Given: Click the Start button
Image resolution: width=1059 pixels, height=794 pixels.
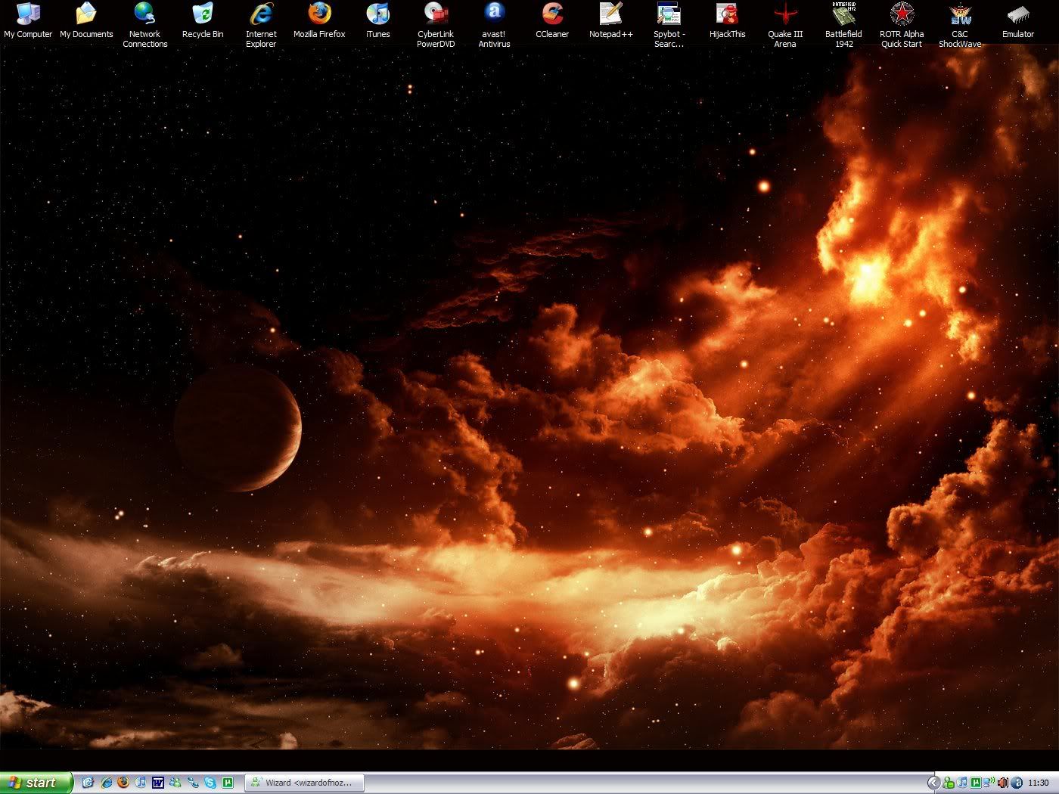Looking at the screenshot, I should [x=36, y=783].
